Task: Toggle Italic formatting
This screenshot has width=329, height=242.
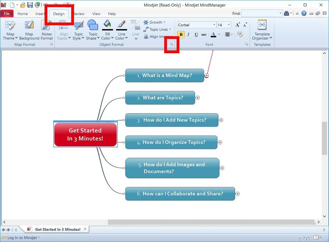Action: pos(189,34)
